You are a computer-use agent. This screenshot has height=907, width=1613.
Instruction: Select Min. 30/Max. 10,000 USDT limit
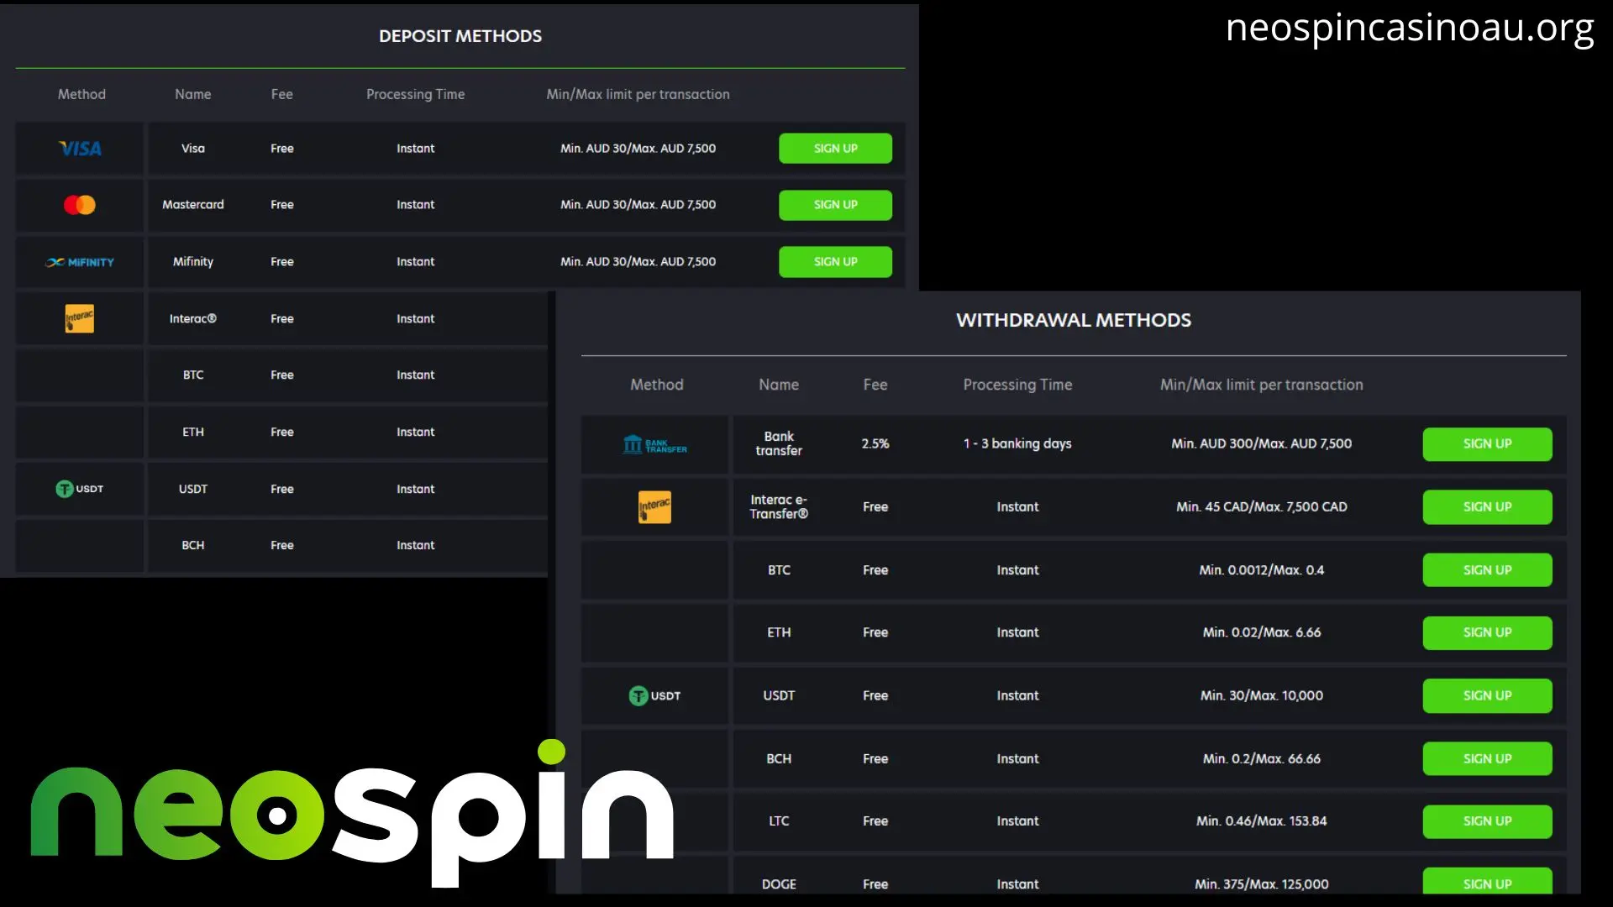1261,696
